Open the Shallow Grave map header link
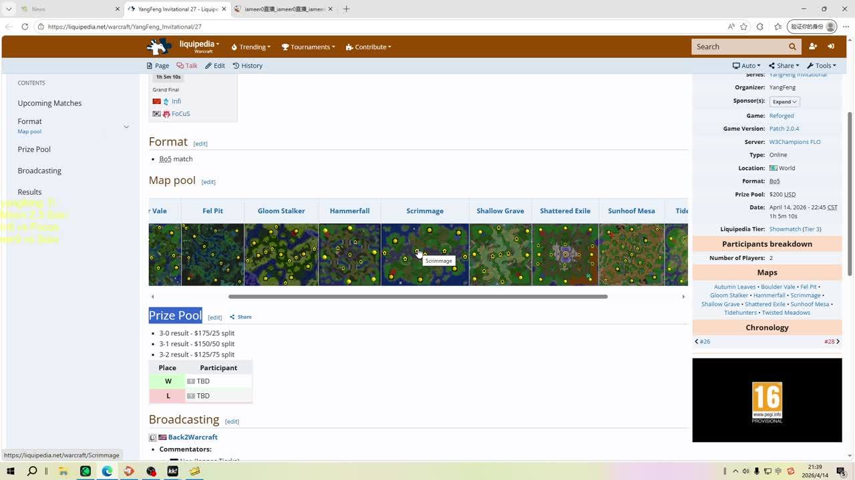The image size is (855, 480). coord(500,211)
